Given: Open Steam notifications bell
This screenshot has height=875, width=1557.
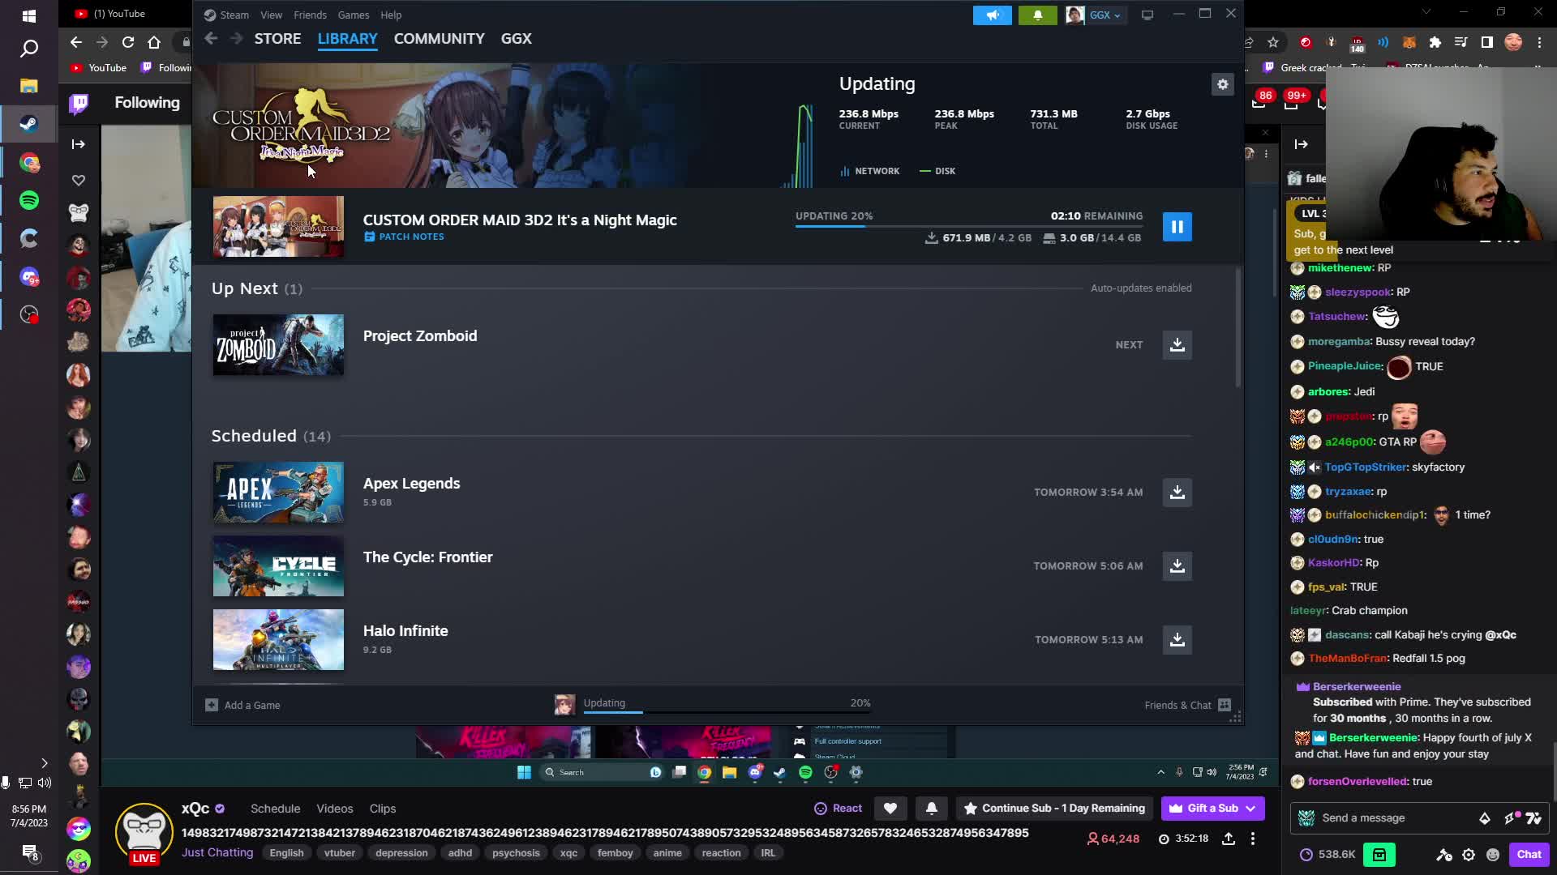Looking at the screenshot, I should click(1037, 15).
